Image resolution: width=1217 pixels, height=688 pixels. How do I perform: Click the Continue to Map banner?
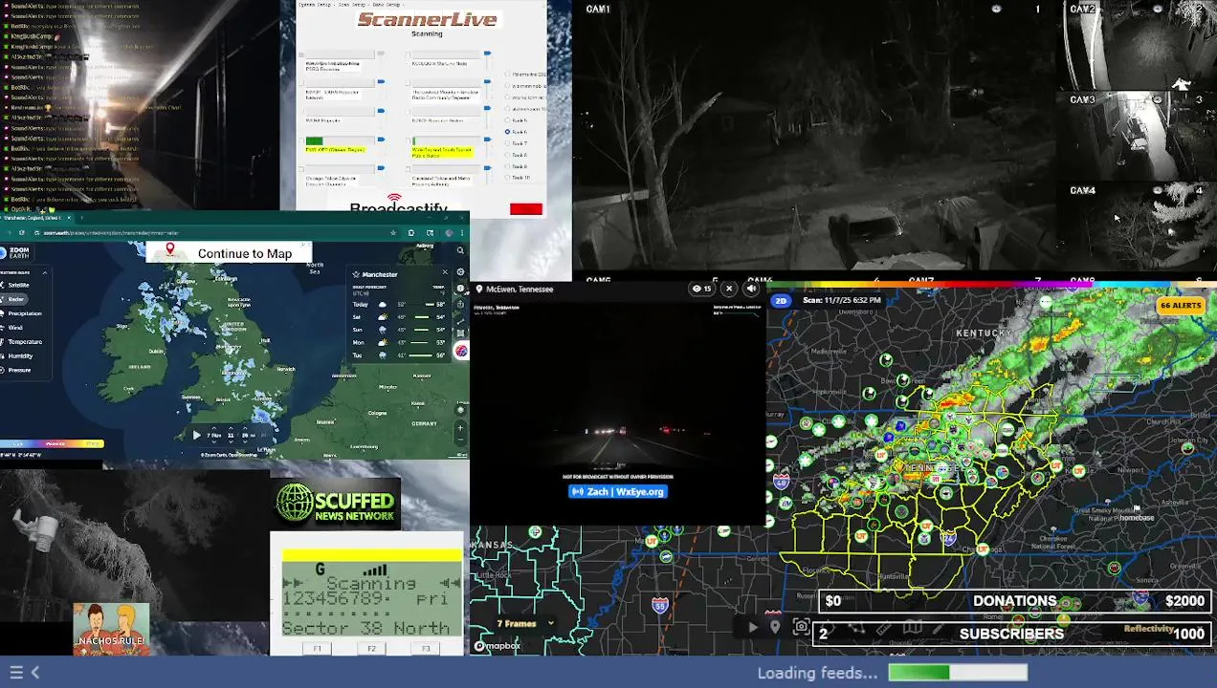(230, 252)
